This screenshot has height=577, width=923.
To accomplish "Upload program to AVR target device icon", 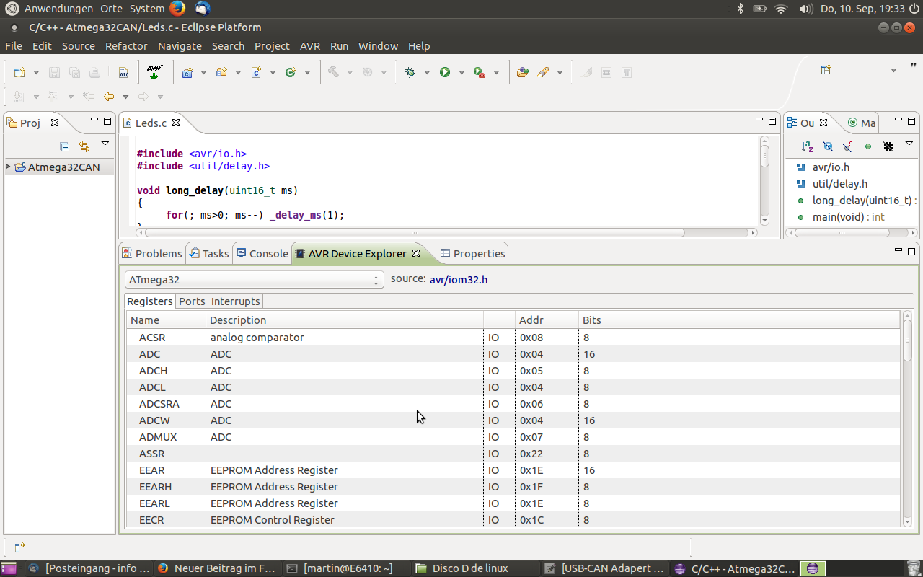I will coord(154,72).
